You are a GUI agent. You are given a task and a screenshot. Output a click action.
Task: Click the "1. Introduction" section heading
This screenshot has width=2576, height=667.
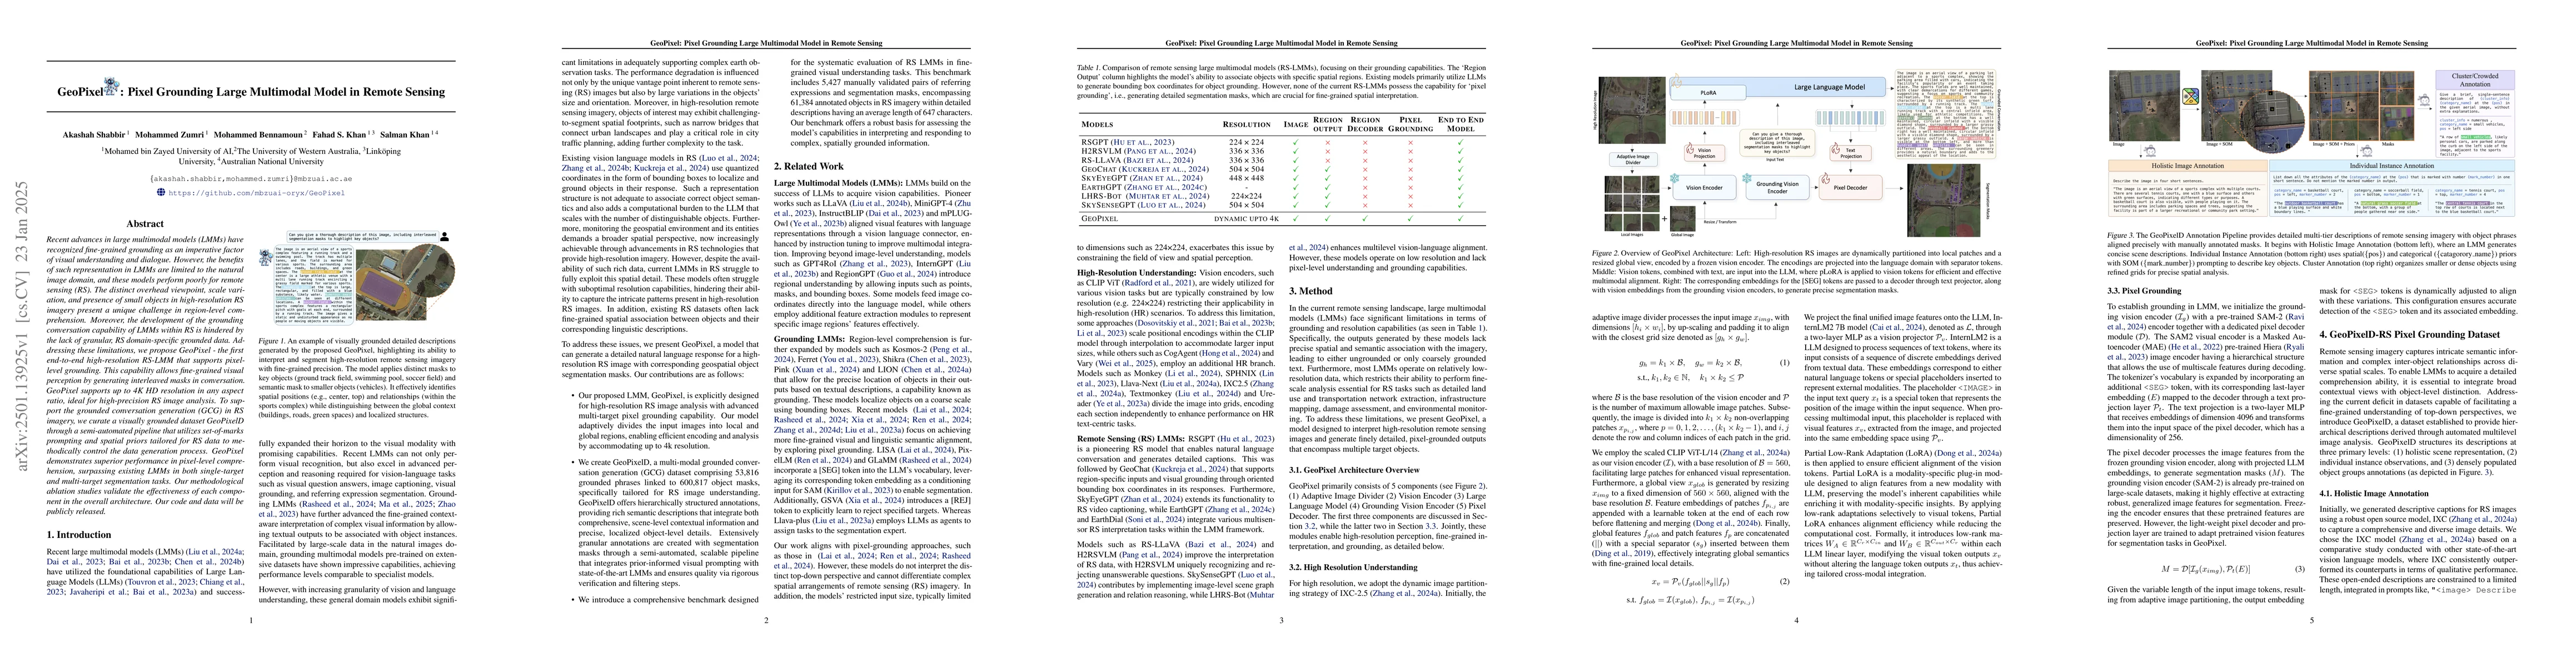[79, 534]
